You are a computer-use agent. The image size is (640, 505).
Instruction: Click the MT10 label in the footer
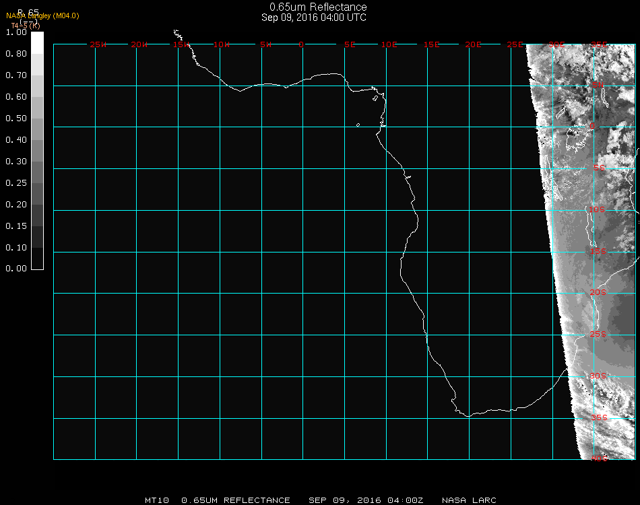[157, 500]
